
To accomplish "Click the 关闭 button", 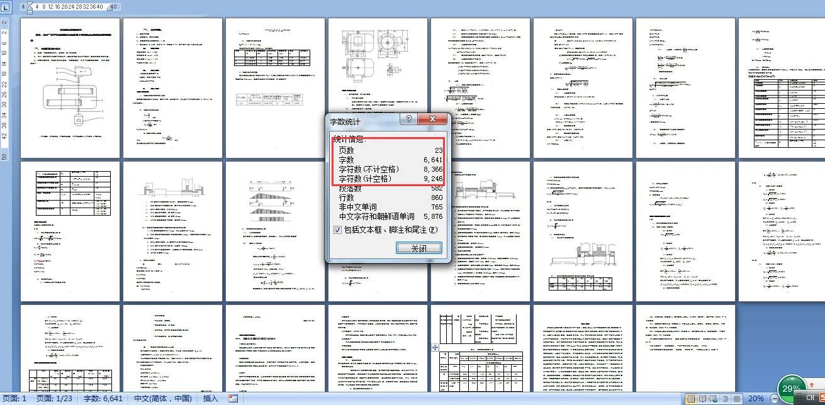I will (418, 248).
